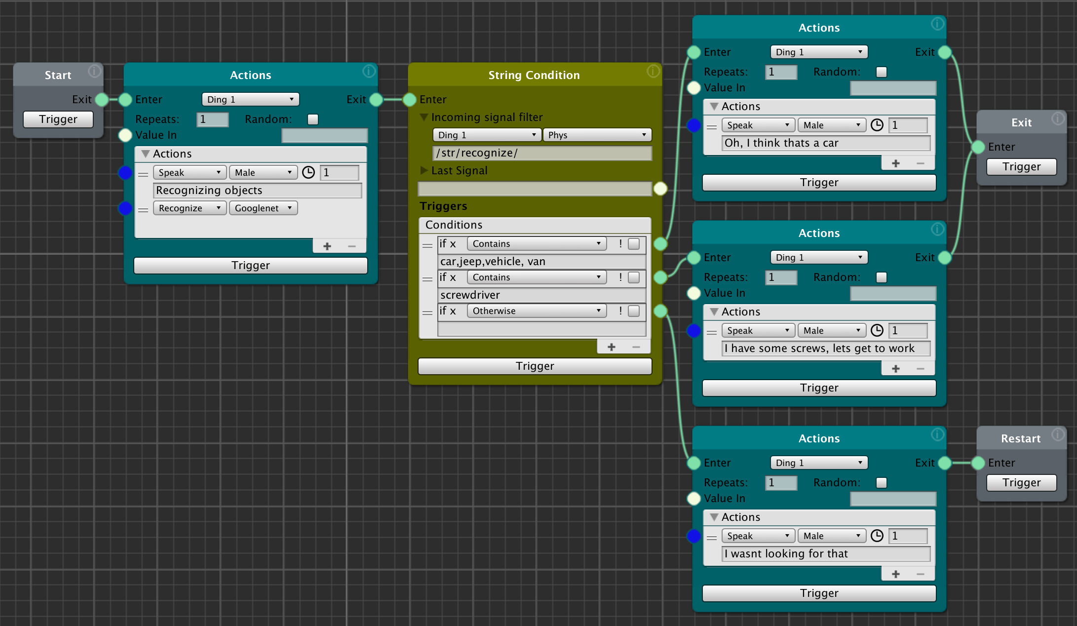Viewport: 1077px width, 626px height.
Task: Open the Phys signal filter dropdown
Action: click(597, 135)
